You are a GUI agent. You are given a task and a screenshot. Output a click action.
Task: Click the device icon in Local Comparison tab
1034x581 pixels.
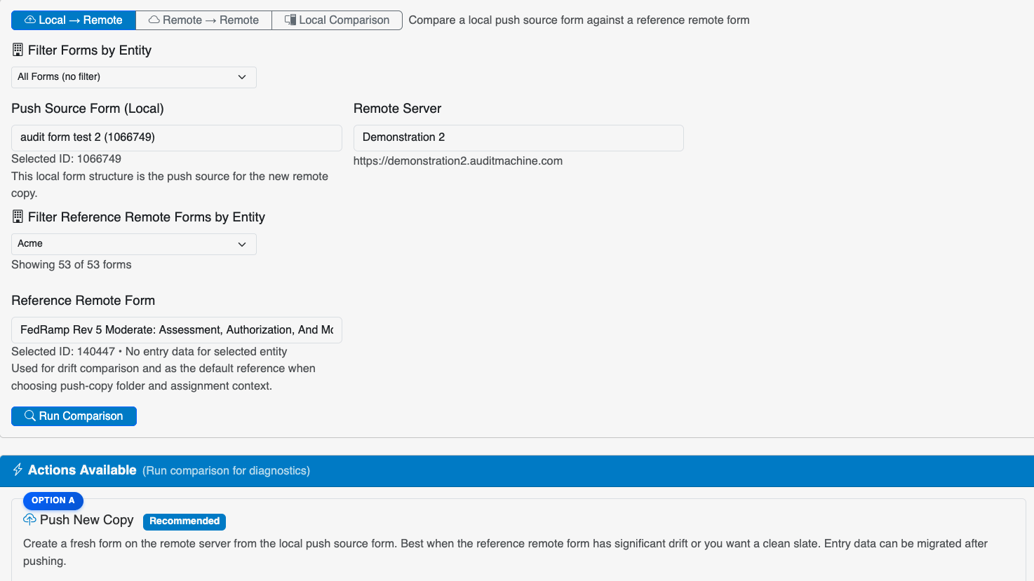click(290, 20)
